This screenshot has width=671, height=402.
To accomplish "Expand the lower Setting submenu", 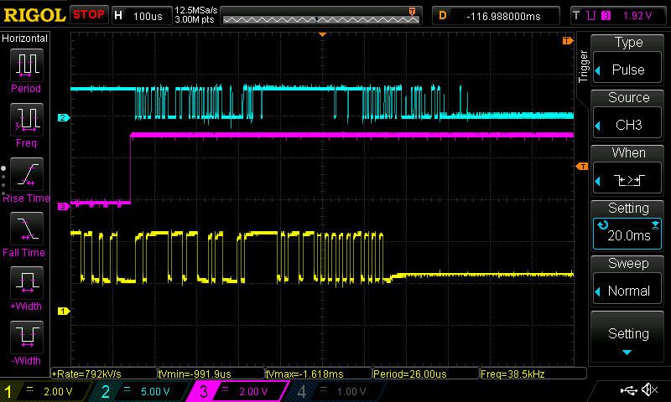I will (627, 337).
